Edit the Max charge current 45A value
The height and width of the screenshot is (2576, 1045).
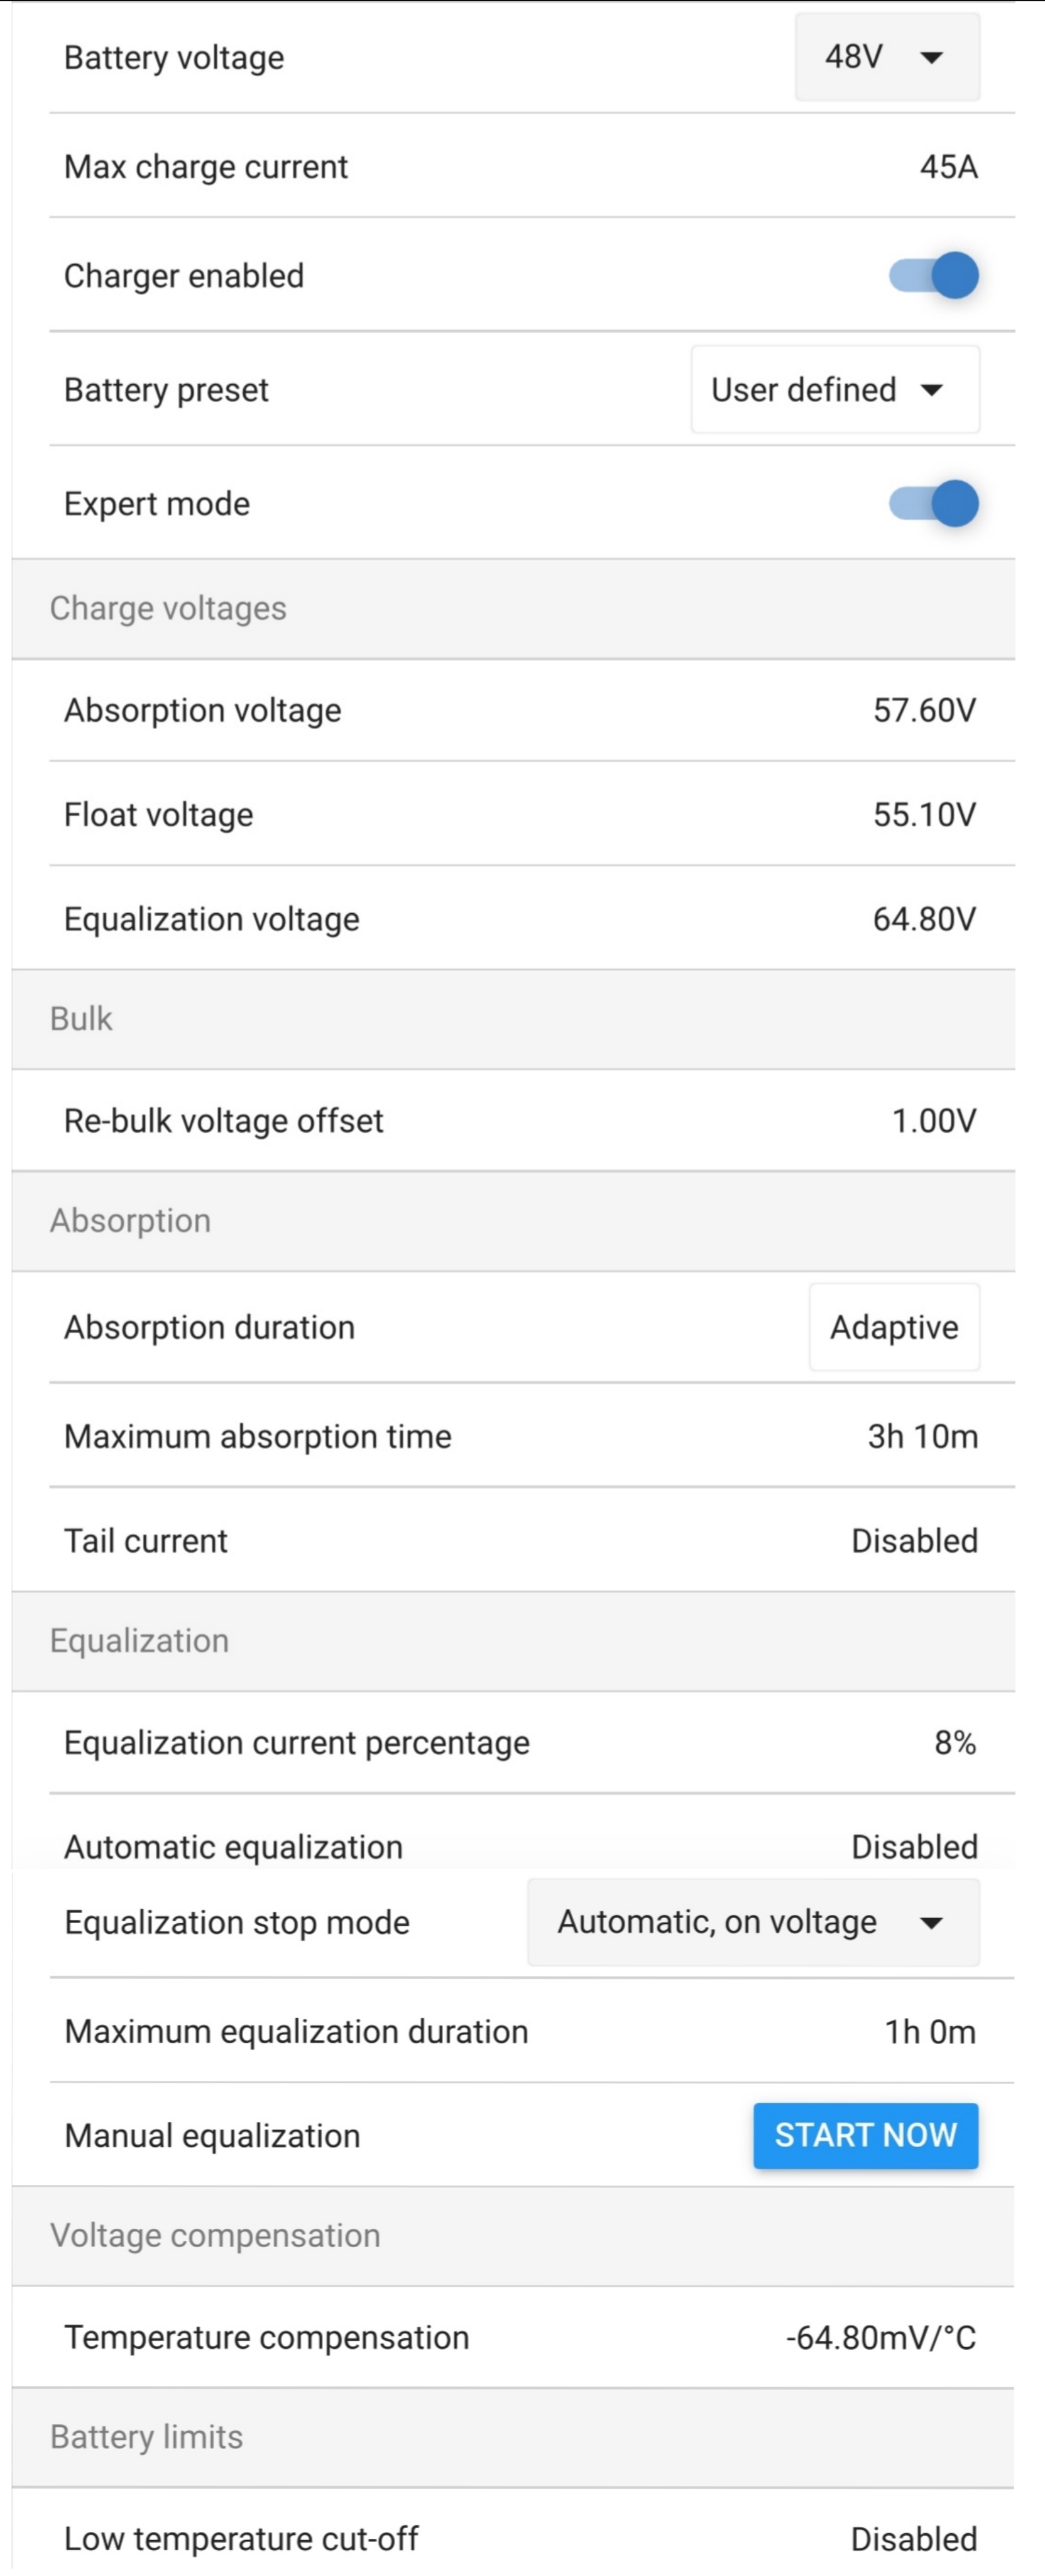point(947,167)
